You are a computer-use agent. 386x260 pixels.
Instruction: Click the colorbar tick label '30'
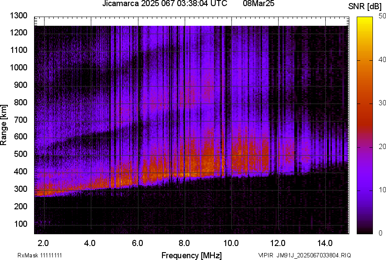(383, 103)
